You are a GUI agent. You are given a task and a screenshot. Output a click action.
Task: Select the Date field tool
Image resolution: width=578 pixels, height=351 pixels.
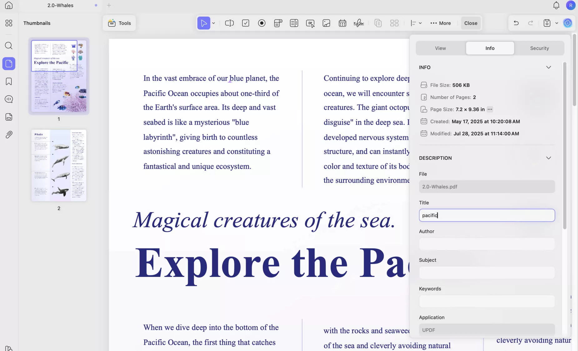point(342,23)
